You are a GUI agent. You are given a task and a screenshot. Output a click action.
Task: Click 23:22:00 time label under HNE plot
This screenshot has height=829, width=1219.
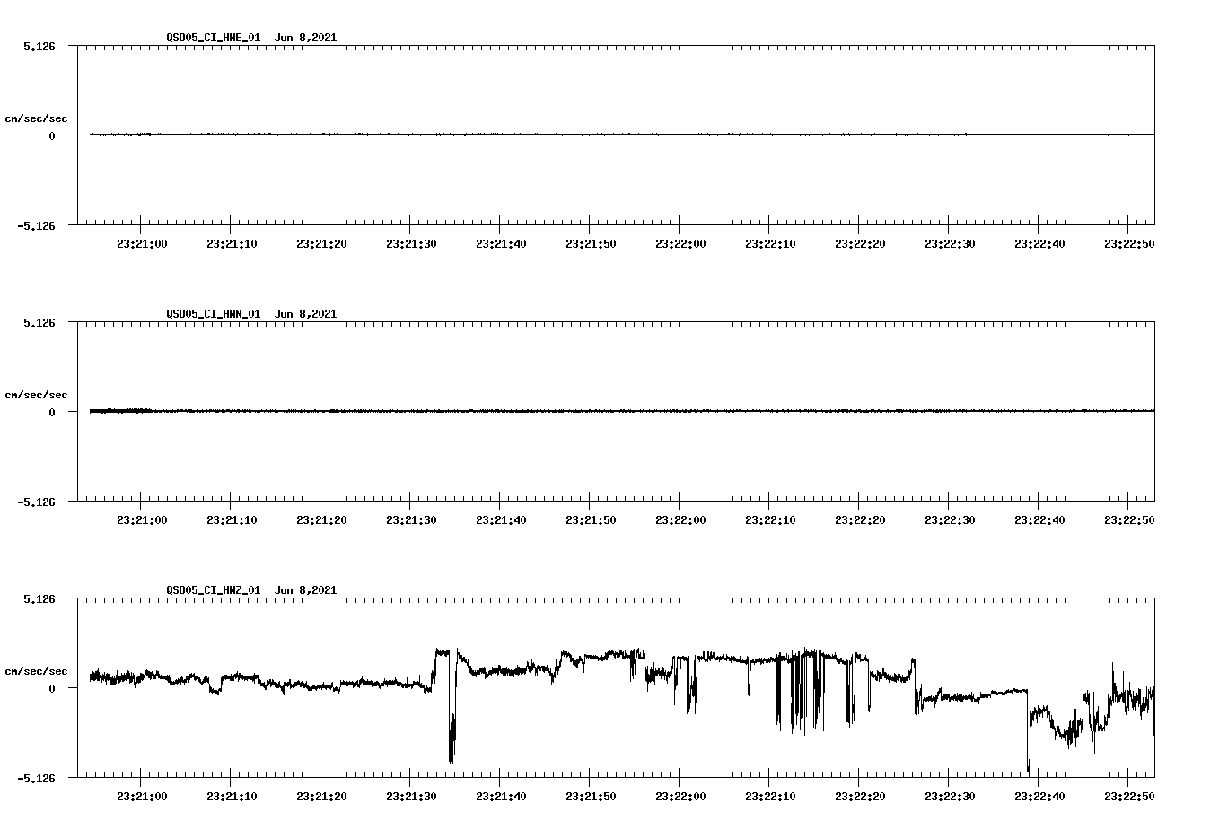(680, 243)
